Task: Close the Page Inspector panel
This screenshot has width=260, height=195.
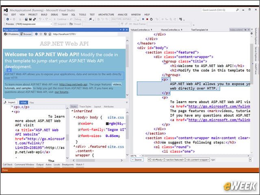Action: click(x=127, y=30)
